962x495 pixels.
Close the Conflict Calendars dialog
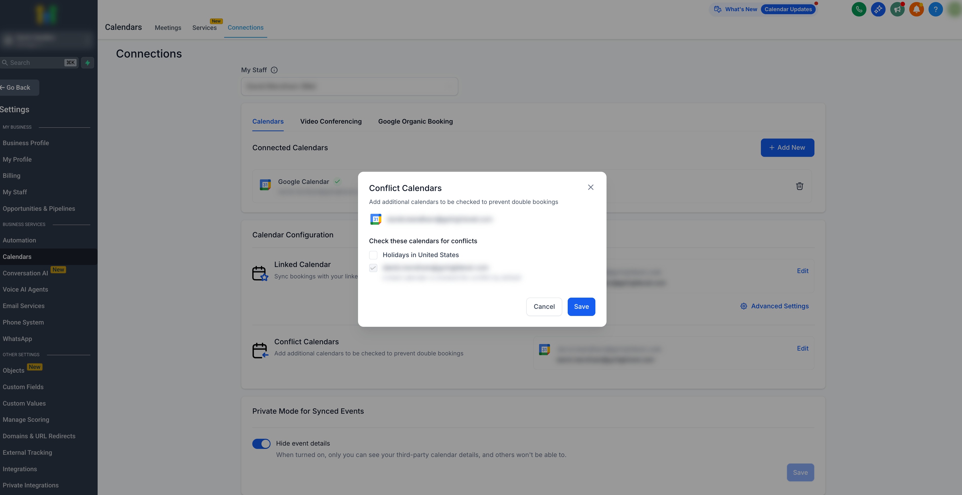tap(591, 187)
